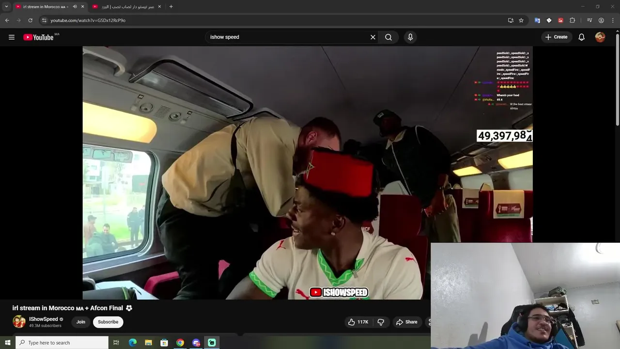Open the Windows Start menu

coord(7,343)
